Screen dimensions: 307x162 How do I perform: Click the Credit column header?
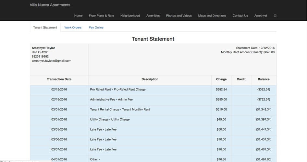(241, 79)
